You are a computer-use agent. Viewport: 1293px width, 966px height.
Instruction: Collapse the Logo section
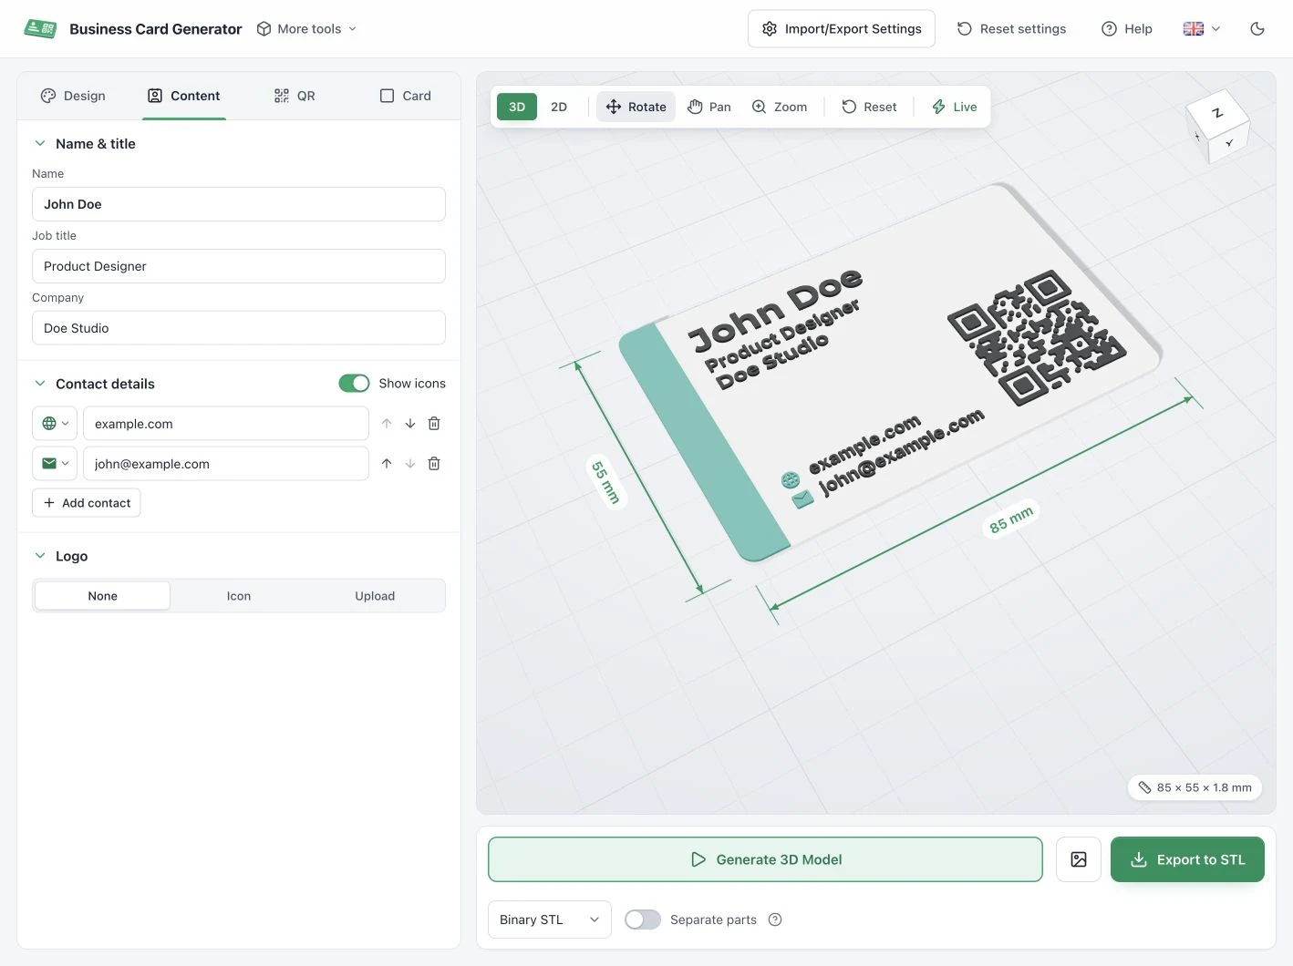coord(61,556)
